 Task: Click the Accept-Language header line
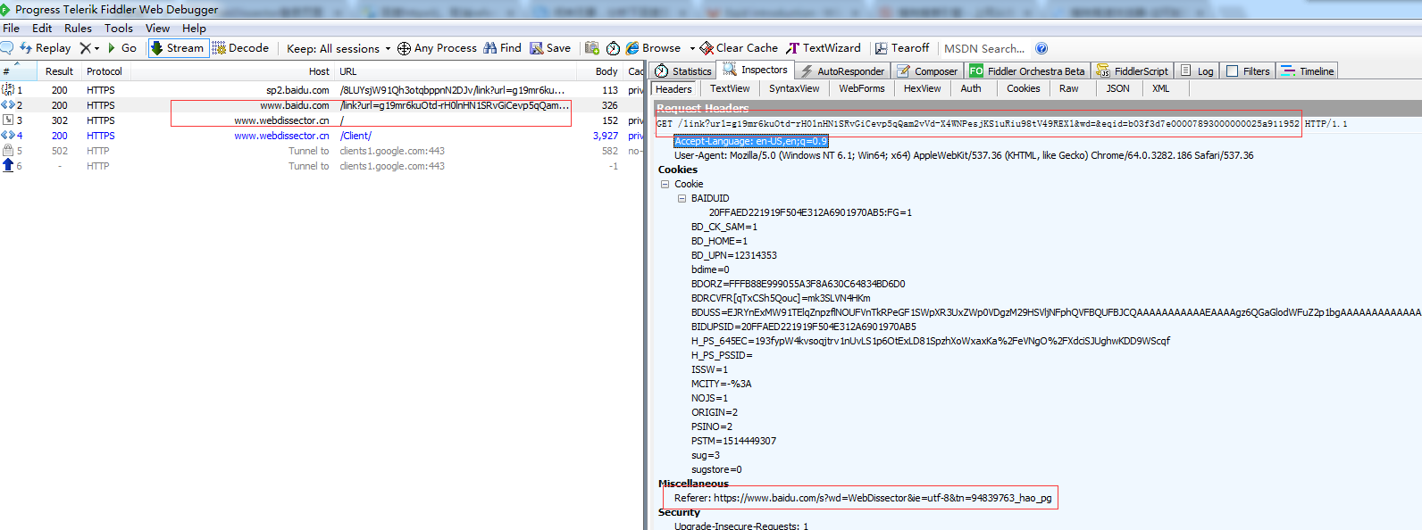(x=750, y=141)
